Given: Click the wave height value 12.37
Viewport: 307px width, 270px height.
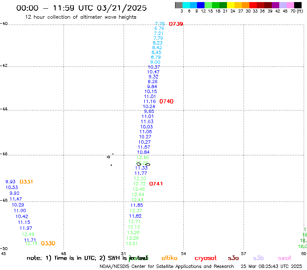Looking at the screenshot, I should [136, 211].
